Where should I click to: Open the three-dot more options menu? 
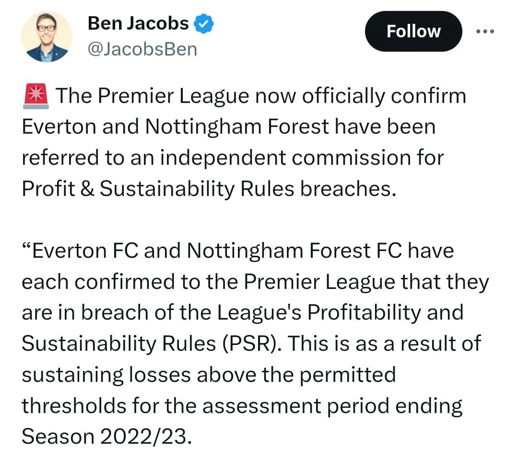484,31
